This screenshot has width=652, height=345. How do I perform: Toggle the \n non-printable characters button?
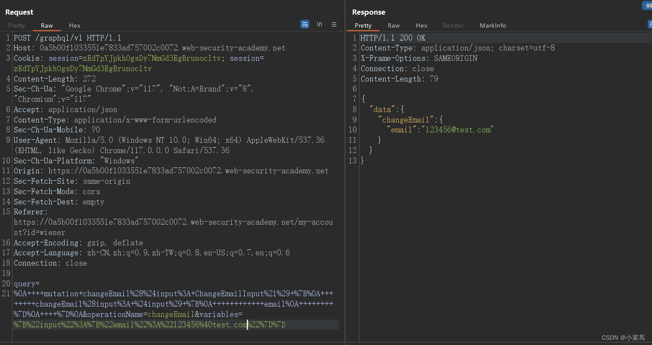(319, 24)
